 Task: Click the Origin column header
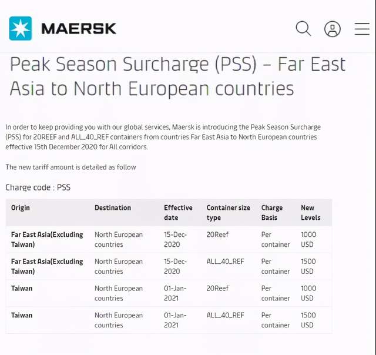[21, 207]
